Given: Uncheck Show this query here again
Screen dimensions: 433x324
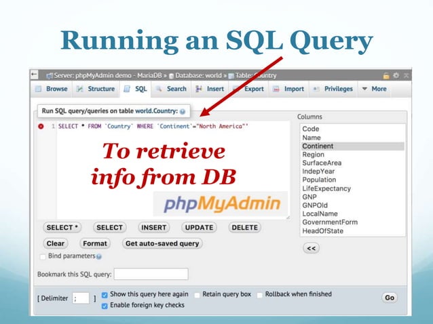Looking at the screenshot, I should 105,295.
